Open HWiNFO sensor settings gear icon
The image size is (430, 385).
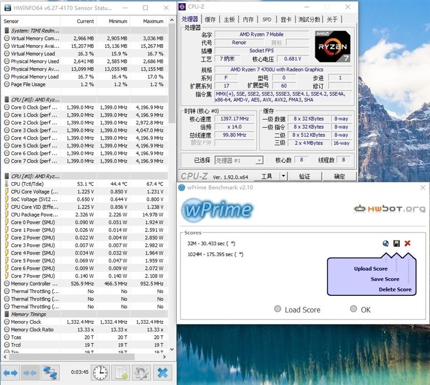[x=141, y=373]
